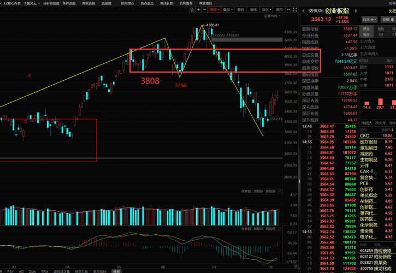
Task: Close the volume indicator panel
Action: [280, 191]
